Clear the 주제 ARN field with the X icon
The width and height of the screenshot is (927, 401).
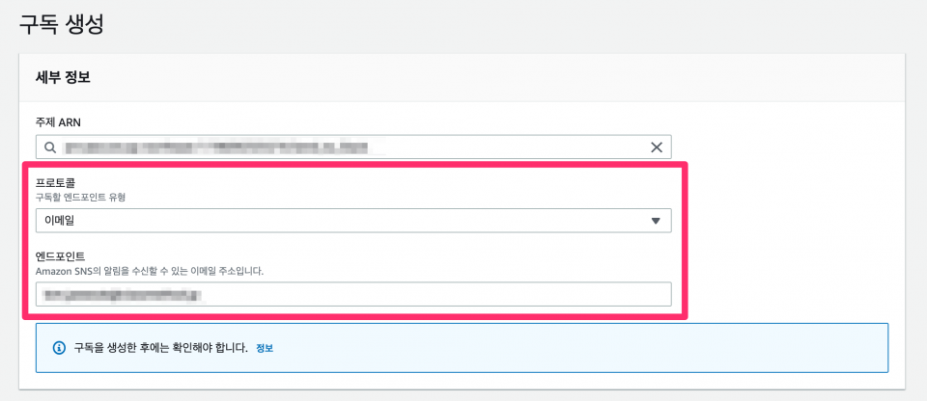(x=657, y=147)
